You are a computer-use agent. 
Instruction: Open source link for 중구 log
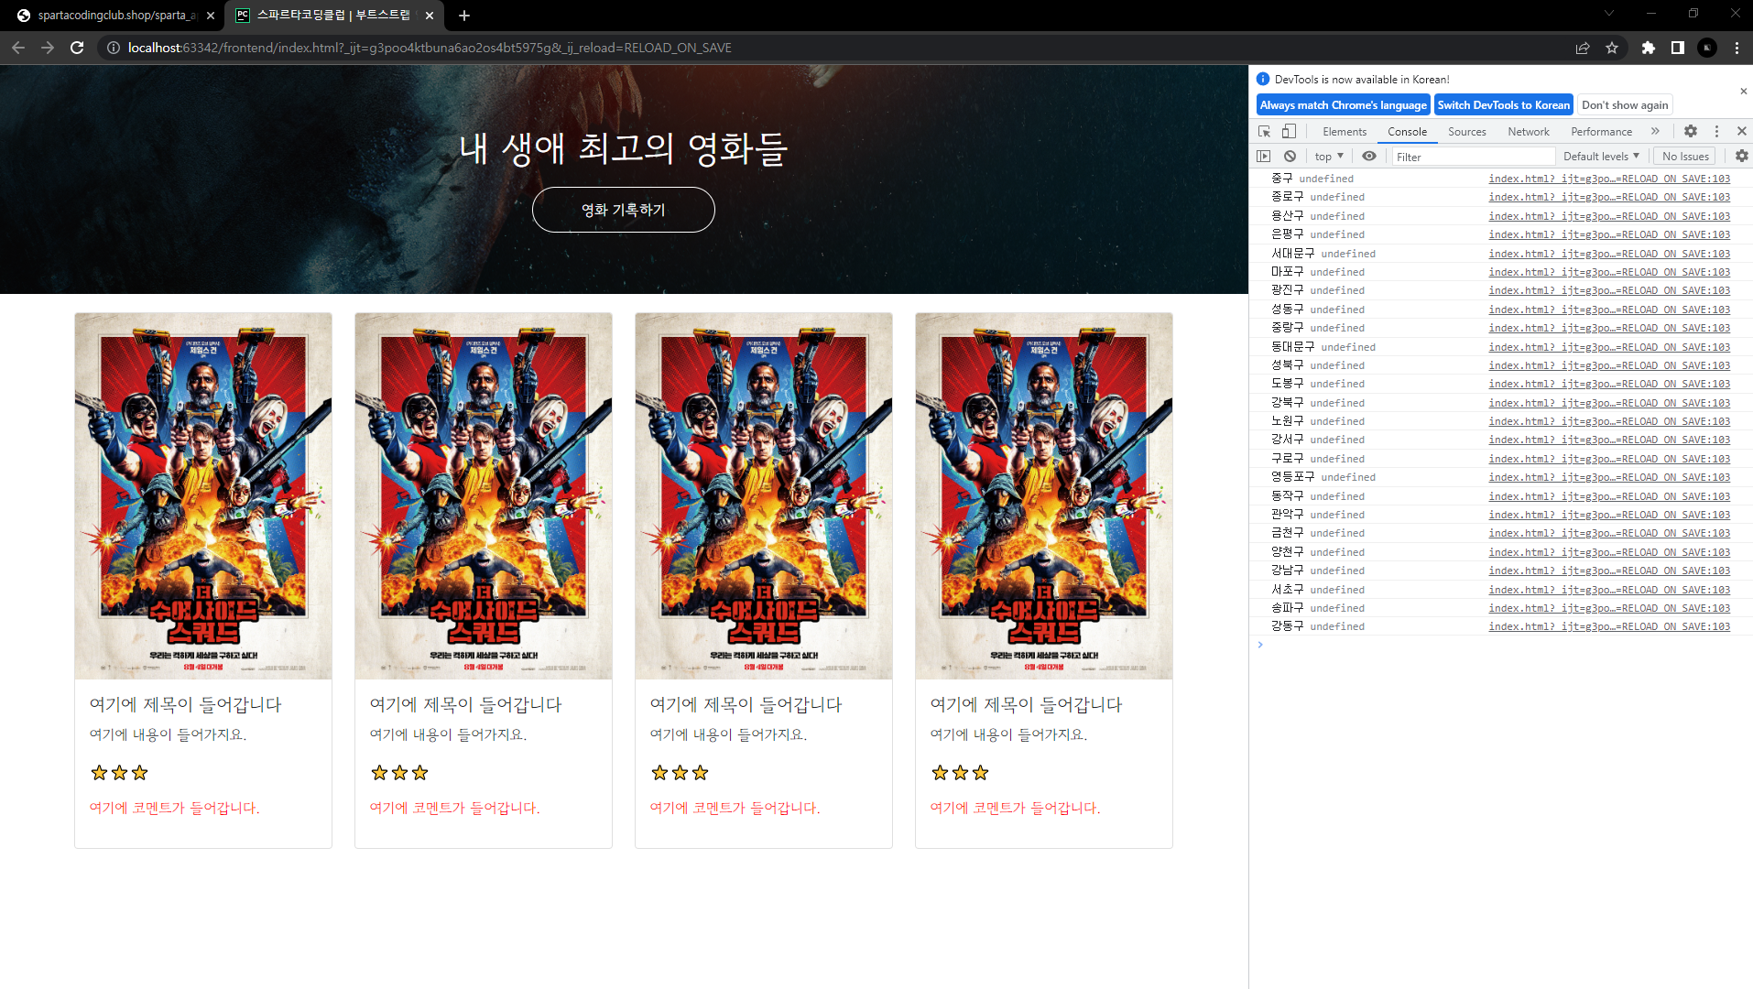1609,179
